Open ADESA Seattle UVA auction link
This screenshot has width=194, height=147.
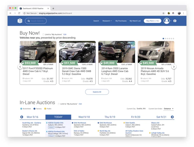click(x=56, y=123)
